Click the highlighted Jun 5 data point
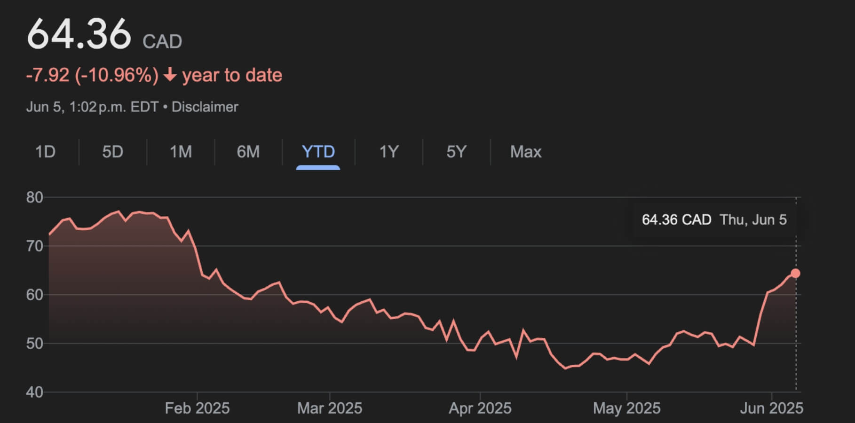The width and height of the screenshot is (855, 423). pos(795,274)
